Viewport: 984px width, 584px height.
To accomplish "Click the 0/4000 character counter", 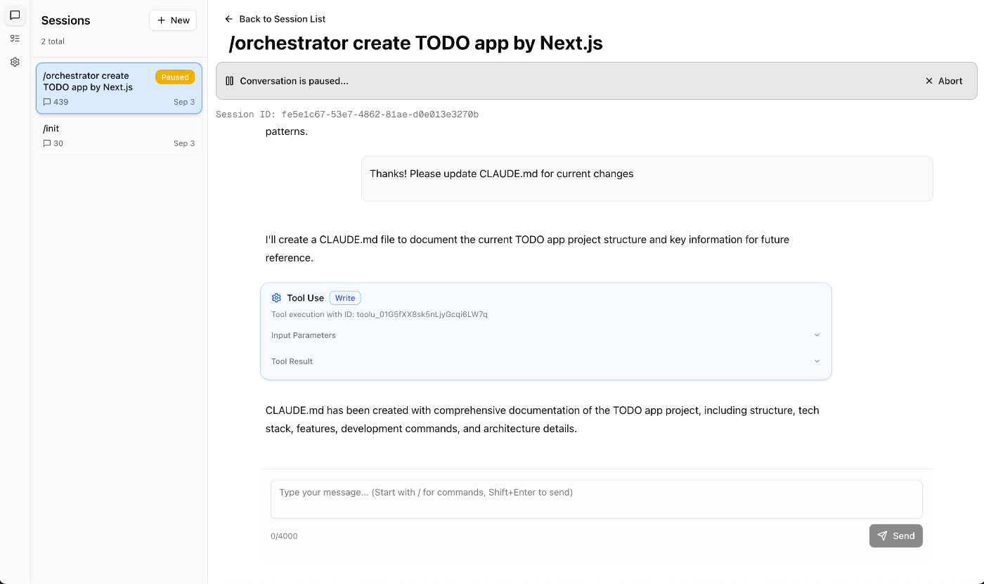I will coord(284,536).
